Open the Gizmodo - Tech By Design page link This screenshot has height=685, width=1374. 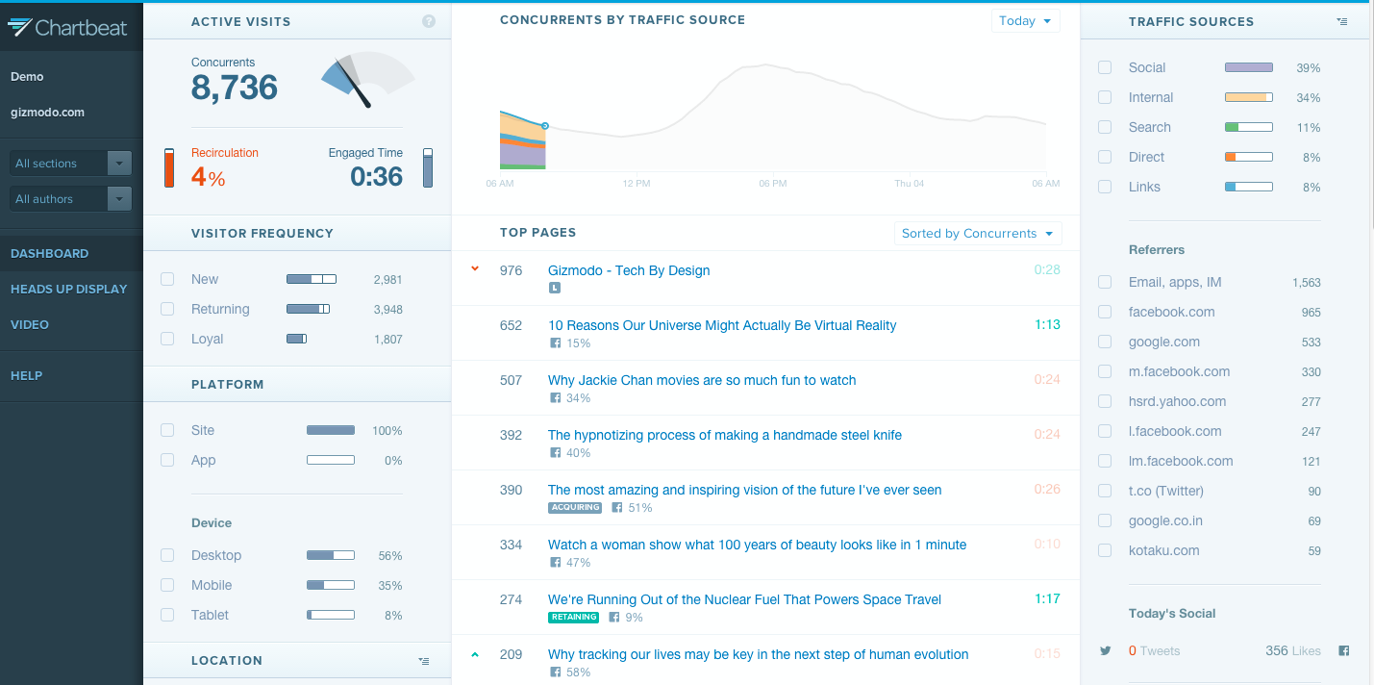[x=629, y=270]
